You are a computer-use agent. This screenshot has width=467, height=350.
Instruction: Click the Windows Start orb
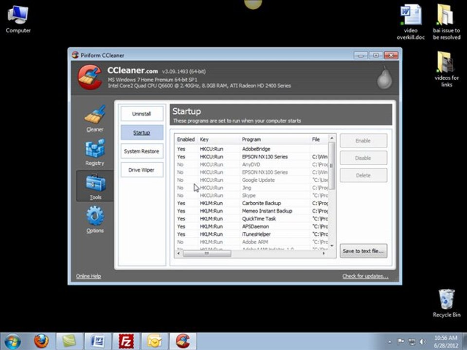point(13,341)
